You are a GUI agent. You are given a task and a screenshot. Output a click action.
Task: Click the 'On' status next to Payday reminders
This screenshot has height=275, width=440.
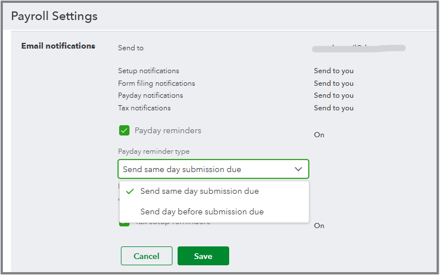tap(319, 135)
